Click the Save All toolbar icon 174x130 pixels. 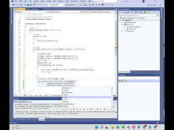30,5
